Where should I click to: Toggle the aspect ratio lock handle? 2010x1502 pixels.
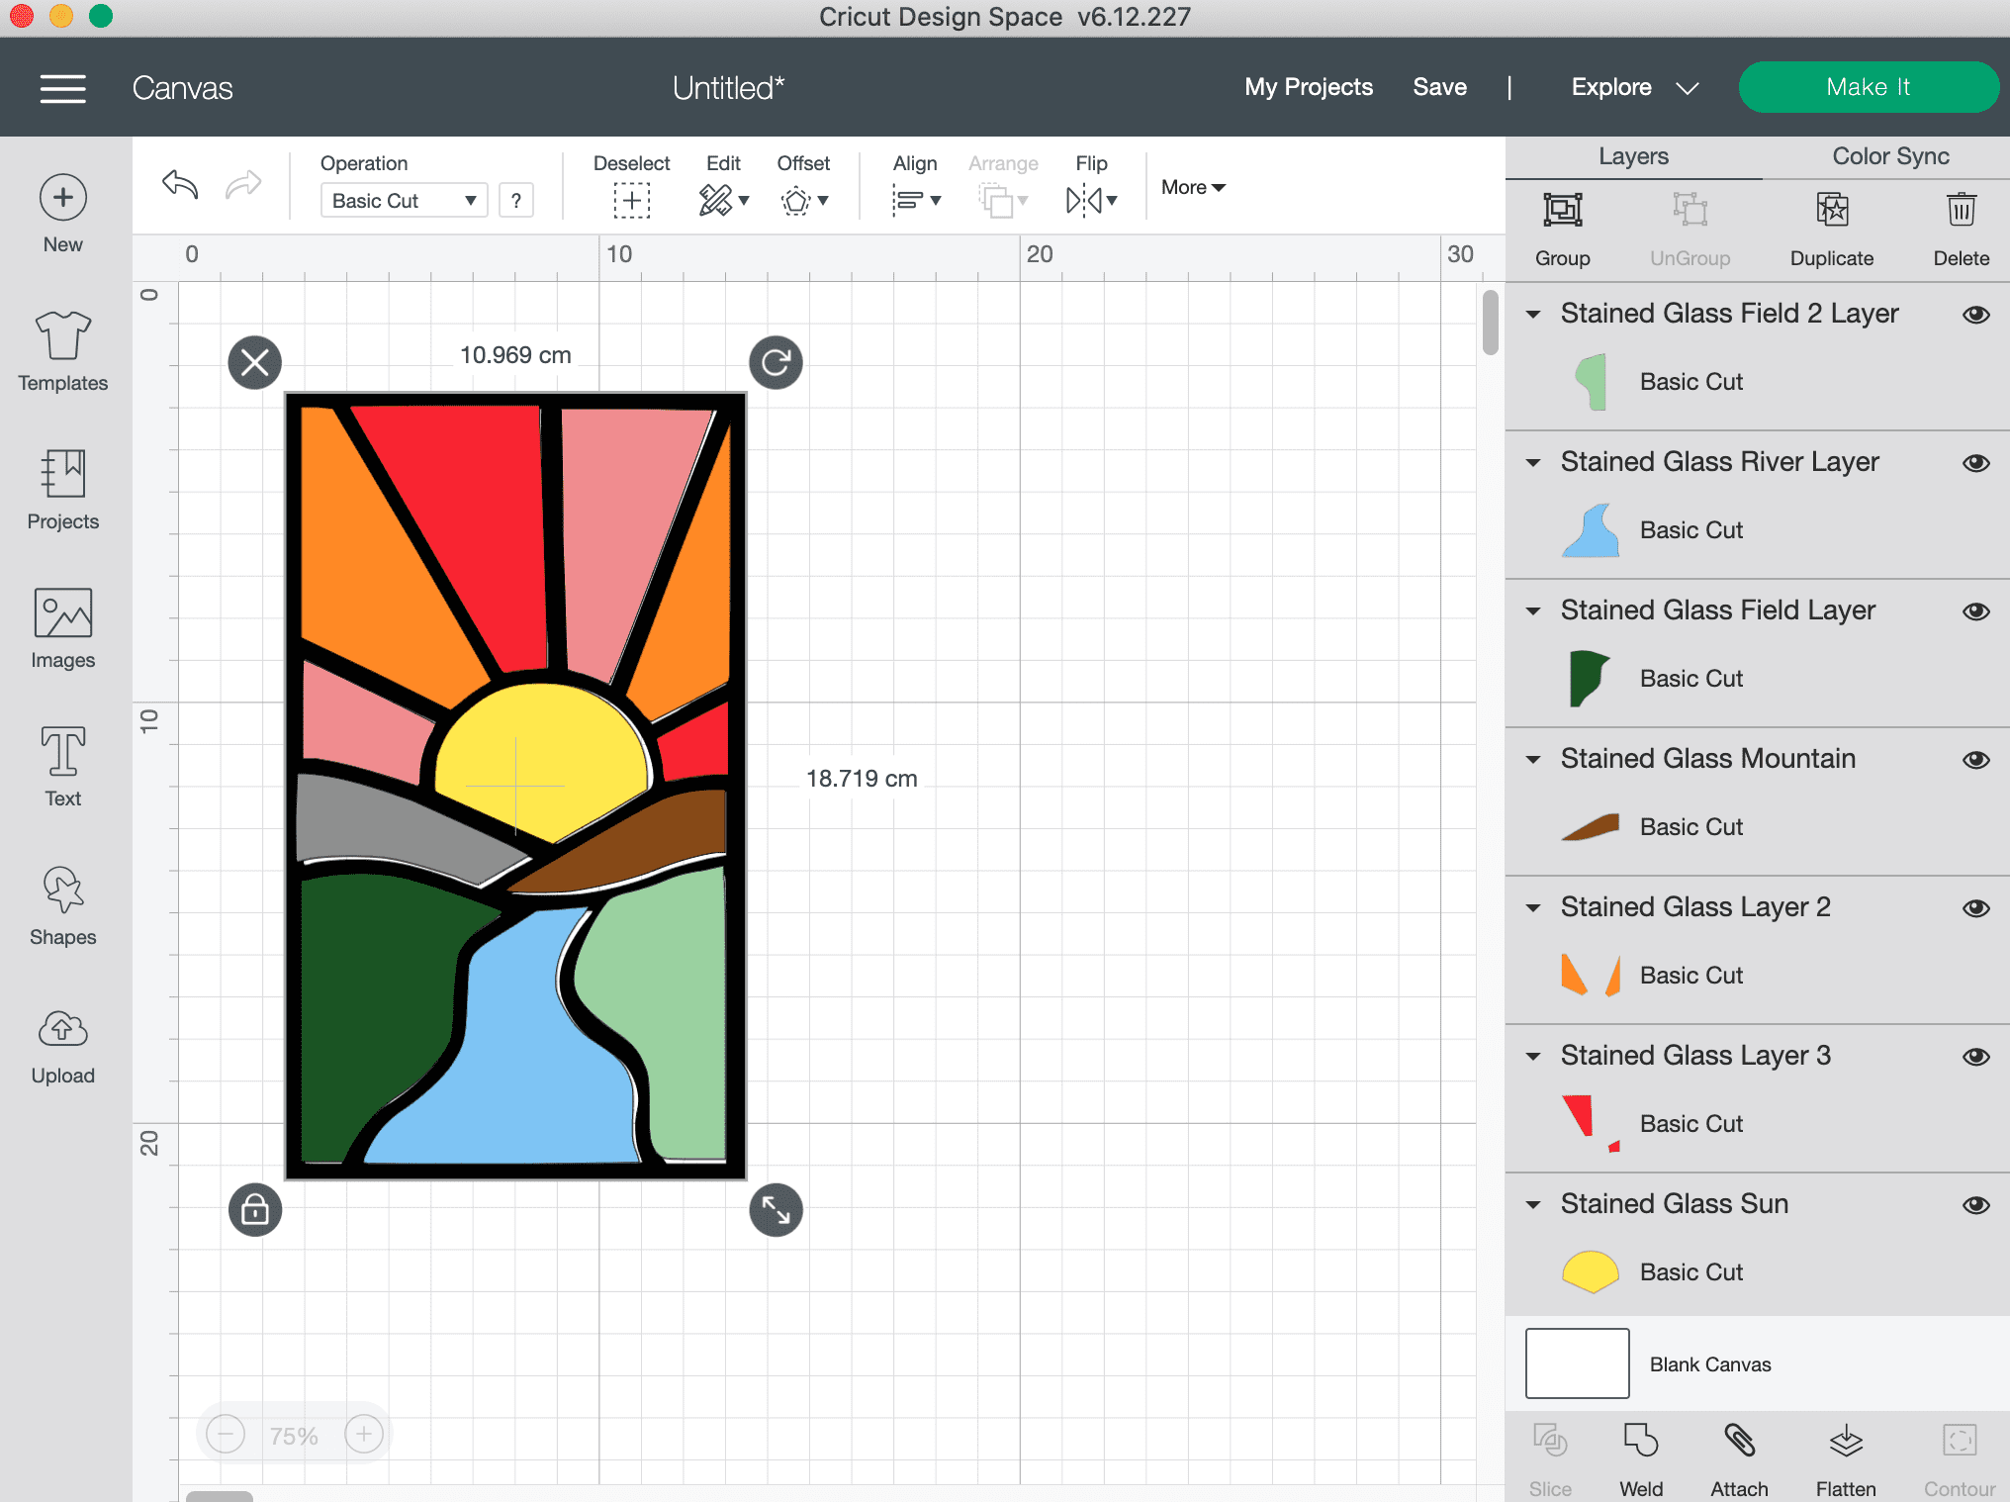(x=255, y=1209)
